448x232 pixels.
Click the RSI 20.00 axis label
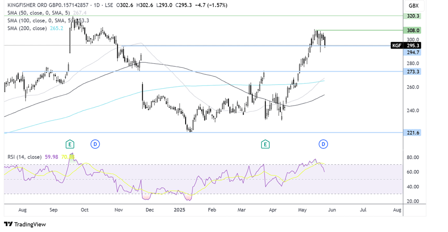pos(413,201)
